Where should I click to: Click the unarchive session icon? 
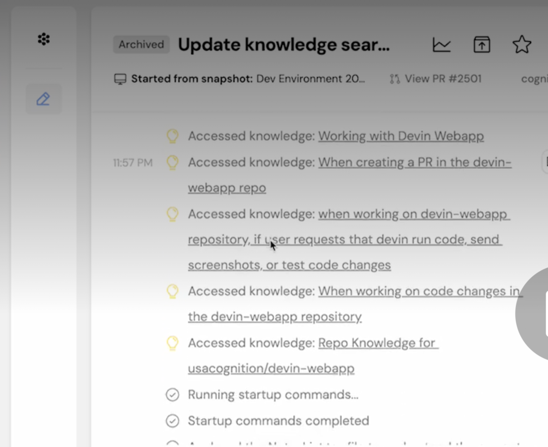(x=482, y=44)
